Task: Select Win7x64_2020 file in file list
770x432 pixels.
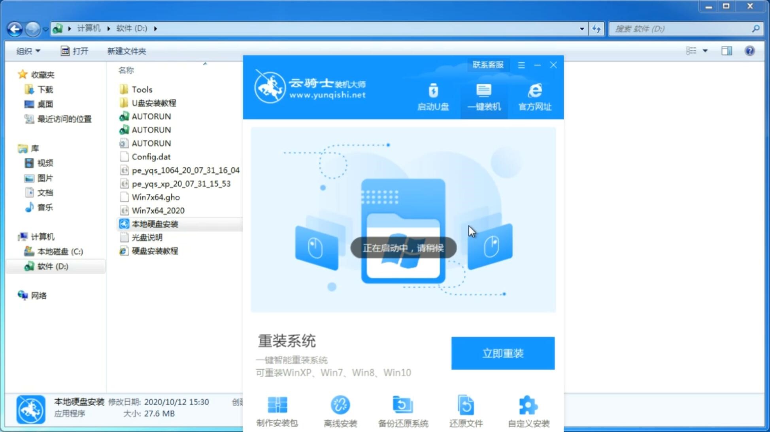Action: coord(158,210)
